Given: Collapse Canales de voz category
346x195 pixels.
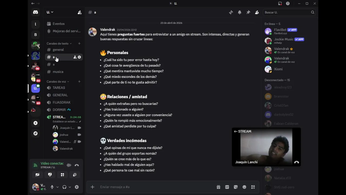Looking at the screenshot, I should (x=58, y=82).
